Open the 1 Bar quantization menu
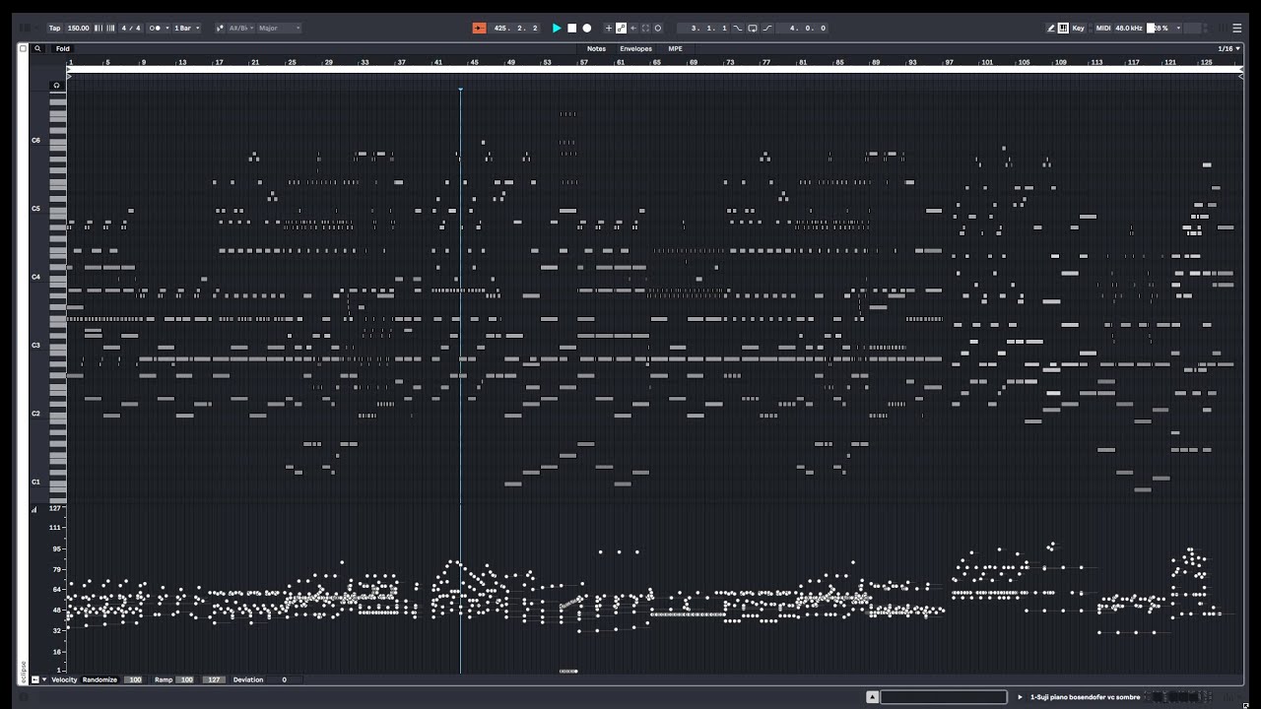1261x709 pixels. pos(186,28)
